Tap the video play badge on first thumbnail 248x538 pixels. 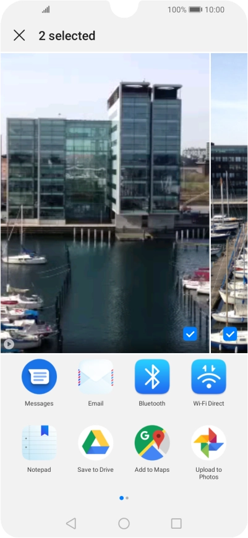pos(9,344)
